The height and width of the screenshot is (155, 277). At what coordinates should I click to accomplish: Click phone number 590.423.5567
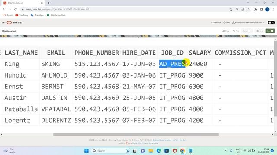click(97, 121)
